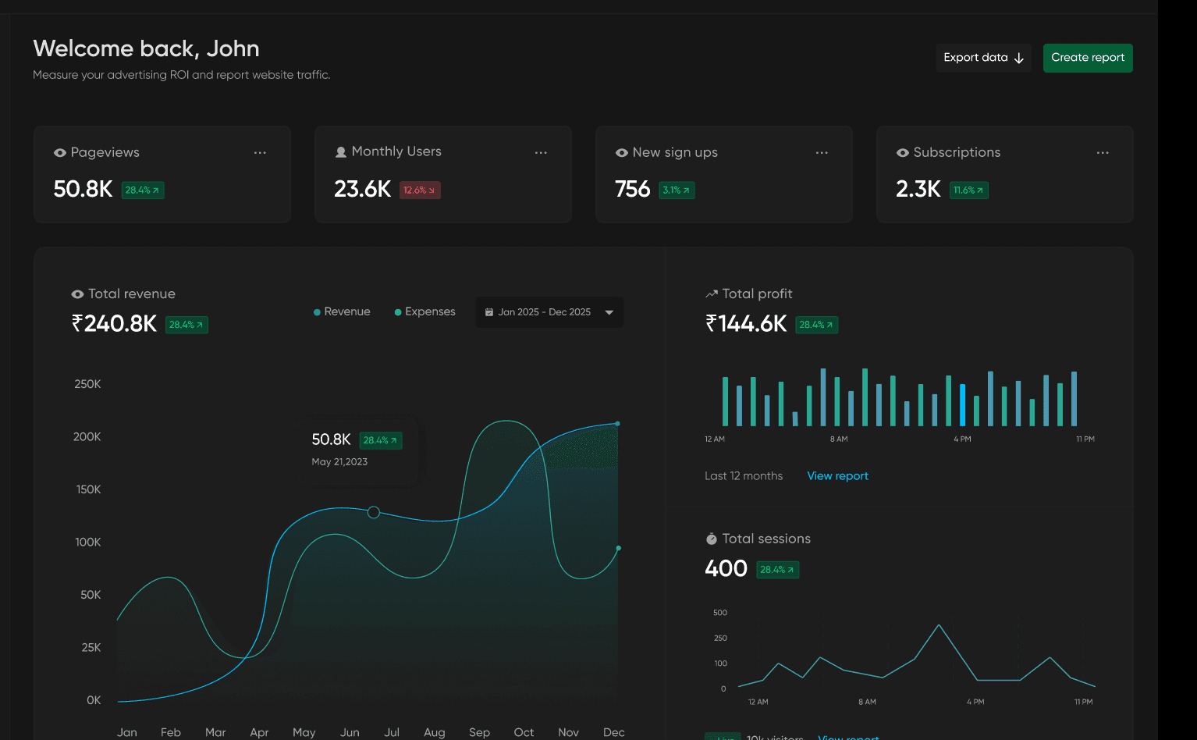The image size is (1197, 740).
Task: Click the eye icon beside Pageviews
Action: point(60,153)
